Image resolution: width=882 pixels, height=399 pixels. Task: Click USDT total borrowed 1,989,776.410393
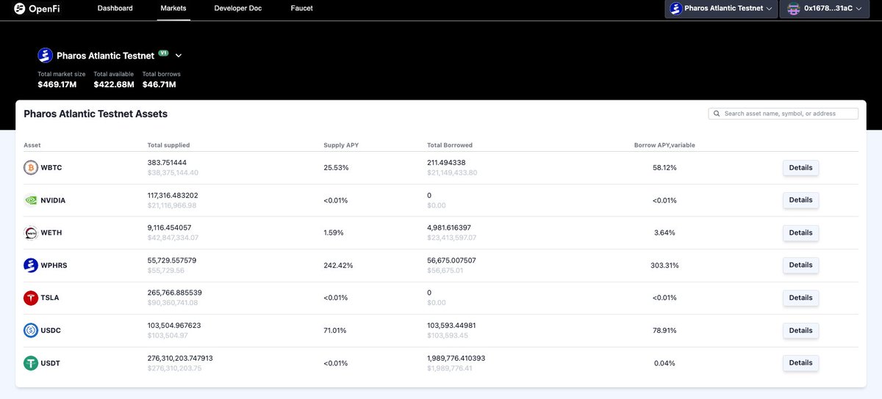[456, 358]
